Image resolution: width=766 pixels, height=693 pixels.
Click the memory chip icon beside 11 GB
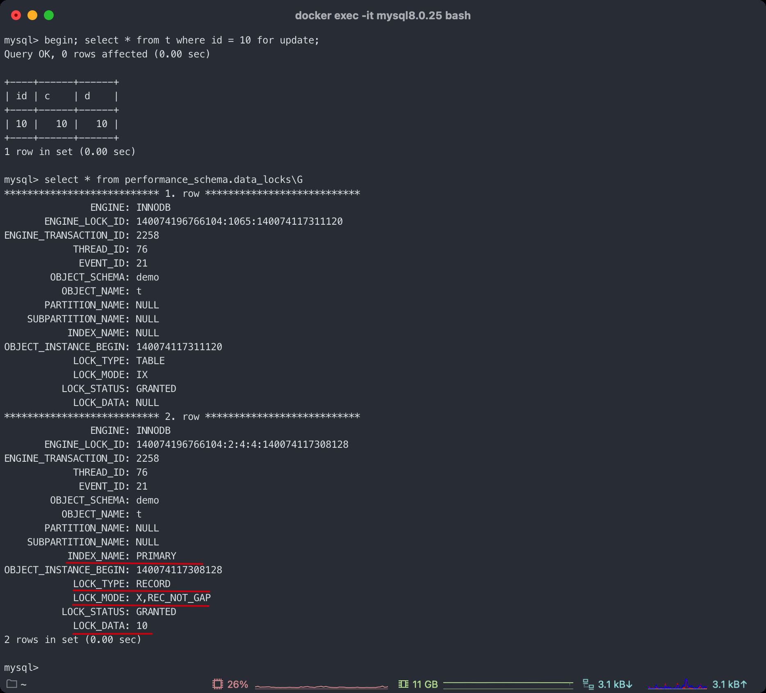click(x=404, y=684)
